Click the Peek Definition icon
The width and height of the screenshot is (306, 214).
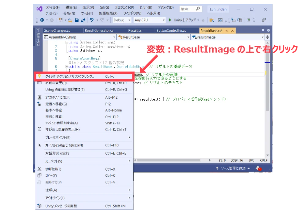[39, 97]
